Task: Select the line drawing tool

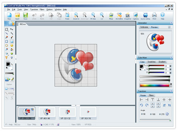Action: point(6,33)
